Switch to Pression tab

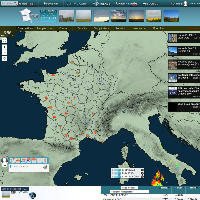(120, 28)
